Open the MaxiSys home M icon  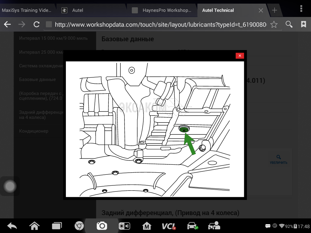tap(147, 226)
